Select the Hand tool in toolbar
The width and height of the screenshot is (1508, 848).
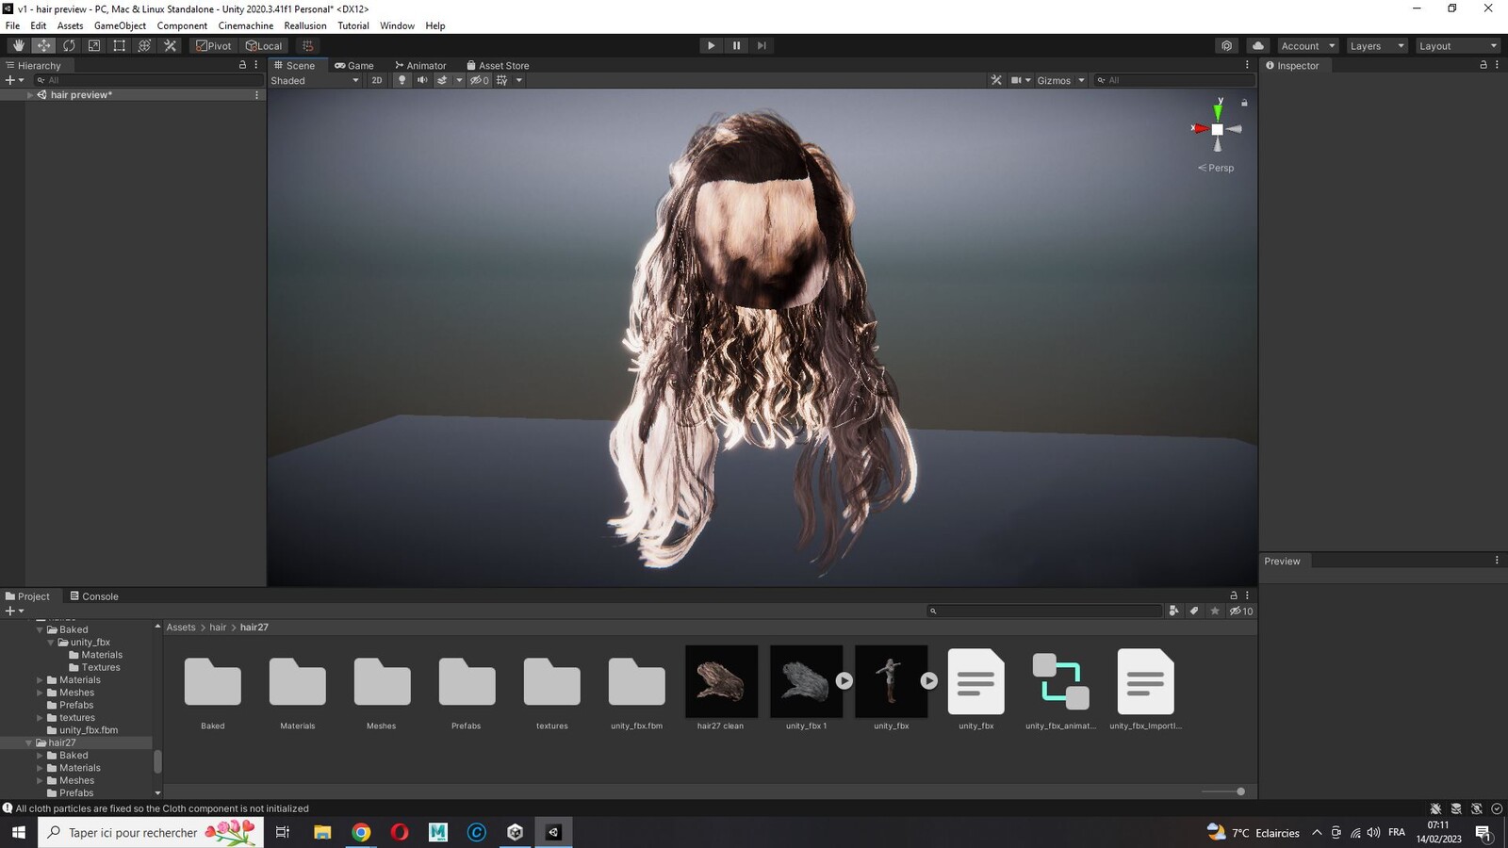coord(18,45)
